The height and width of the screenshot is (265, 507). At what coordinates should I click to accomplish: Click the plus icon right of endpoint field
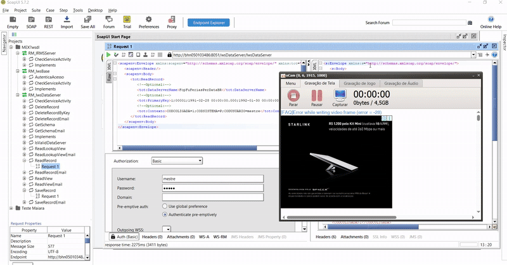(487, 55)
